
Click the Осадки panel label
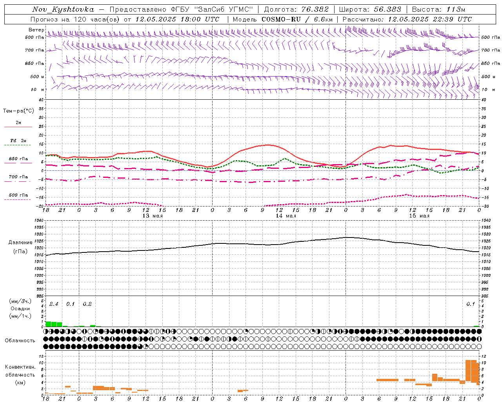pyautogui.click(x=20, y=309)
